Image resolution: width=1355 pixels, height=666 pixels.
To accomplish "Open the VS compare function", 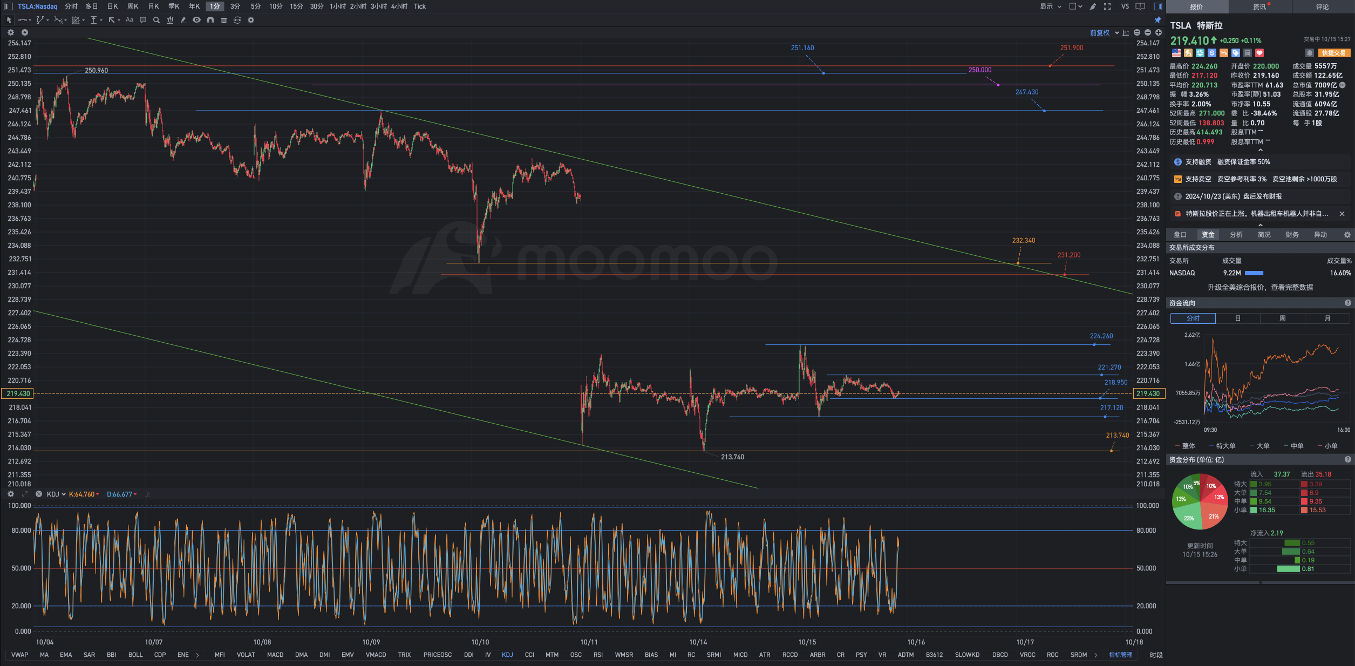I will pos(1125,6).
